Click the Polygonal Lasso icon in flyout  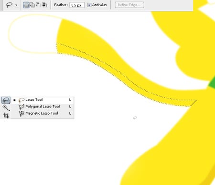21,107
